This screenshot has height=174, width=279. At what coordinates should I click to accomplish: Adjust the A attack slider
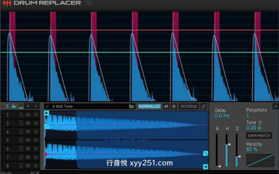click(217, 150)
